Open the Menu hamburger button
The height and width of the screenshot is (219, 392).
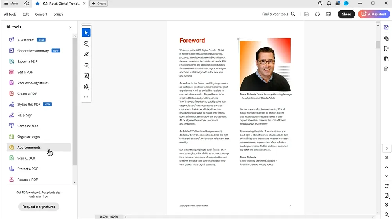(x=11, y=4)
